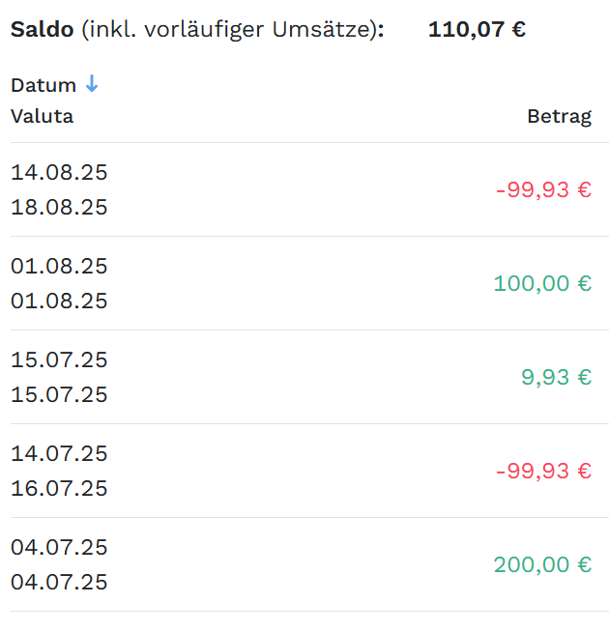Open the 15.07.25 transaction row
The width and height of the screenshot is (609, 632).
(309, 377)
